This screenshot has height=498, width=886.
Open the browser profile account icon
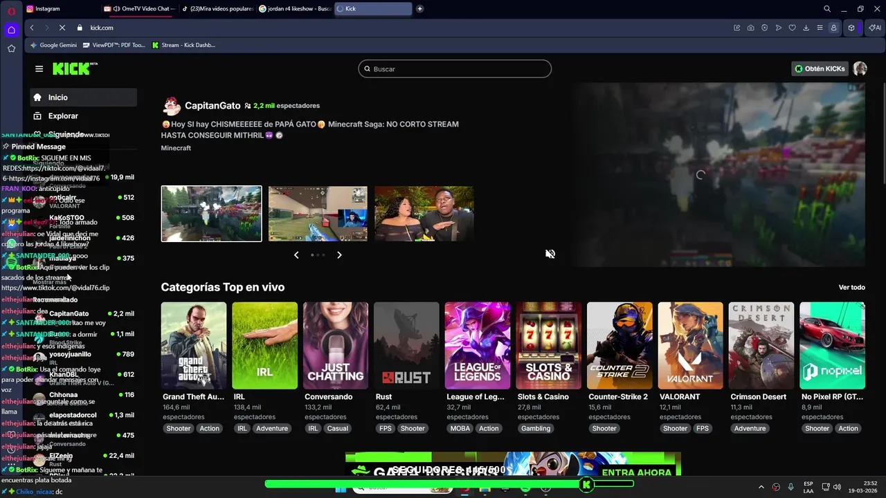pyautogui.click(x=833, y=28)
